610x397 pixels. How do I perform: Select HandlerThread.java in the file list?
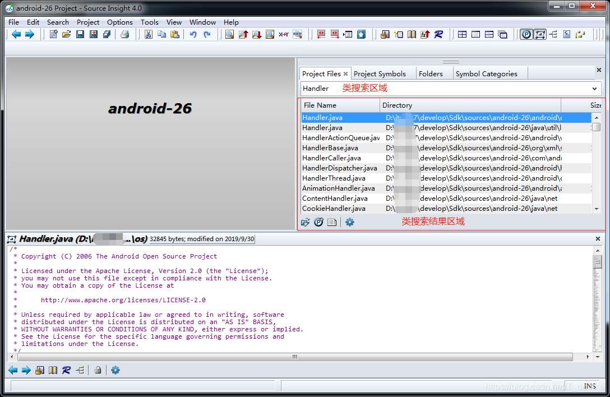447,178
